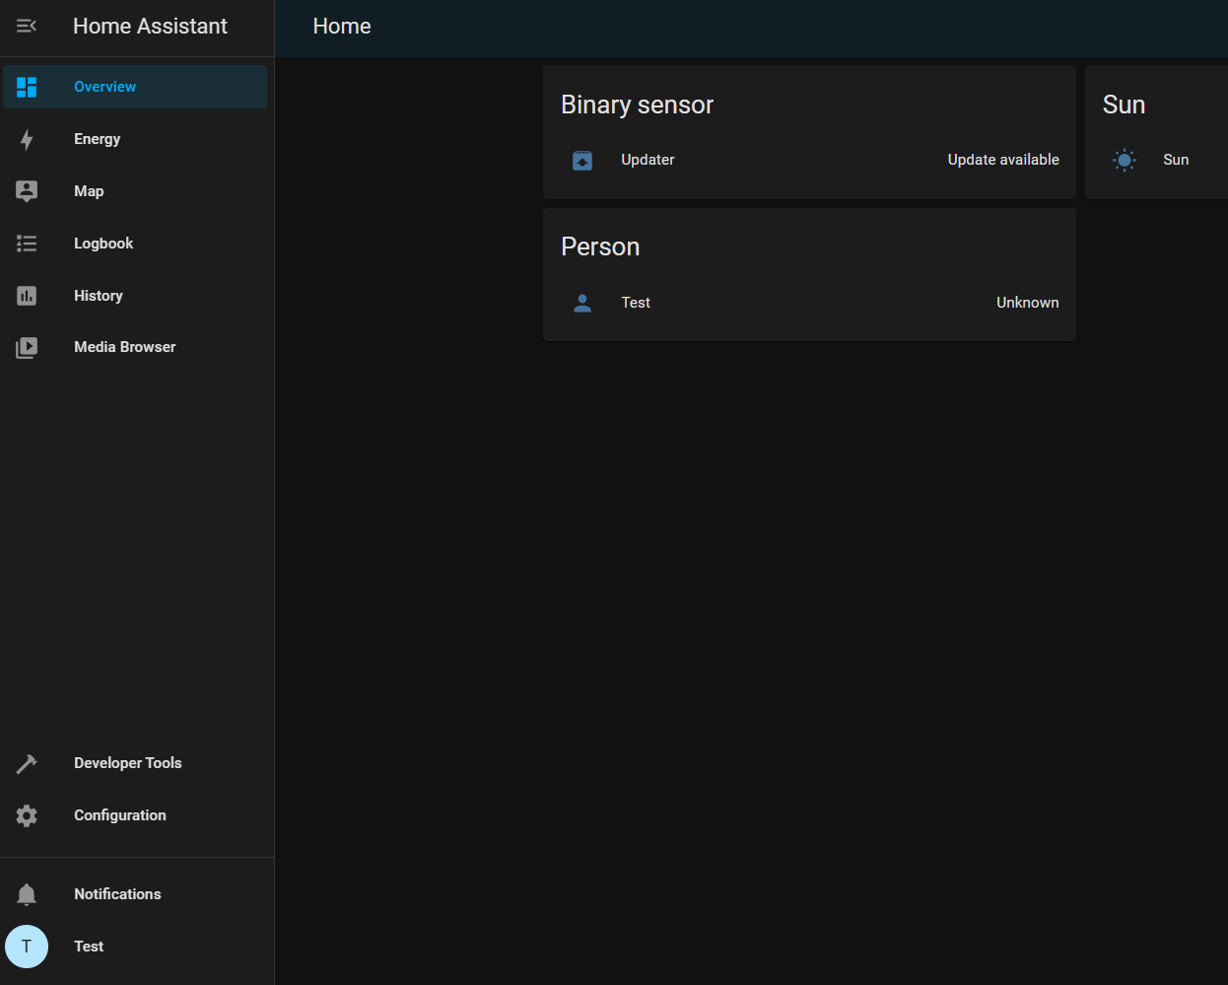Click the Test row in the Person card
Image resolution: width=1228 pixels, height=985 pixels.
point(808,303)
